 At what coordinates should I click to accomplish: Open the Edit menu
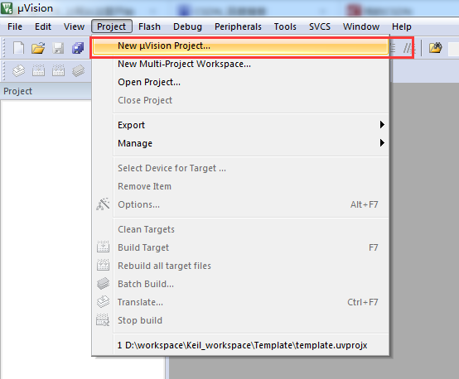tap(43, 26)
